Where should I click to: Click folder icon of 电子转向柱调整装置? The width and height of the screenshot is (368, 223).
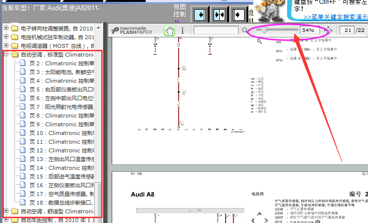click(x=15, y=28)
